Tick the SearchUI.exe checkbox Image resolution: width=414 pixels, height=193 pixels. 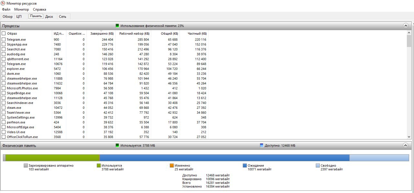pos(4,49)
